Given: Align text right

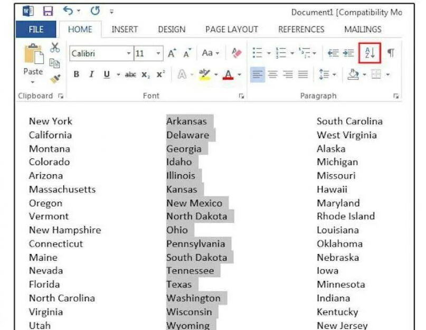Looking at the screenshot, I should 288,74.
